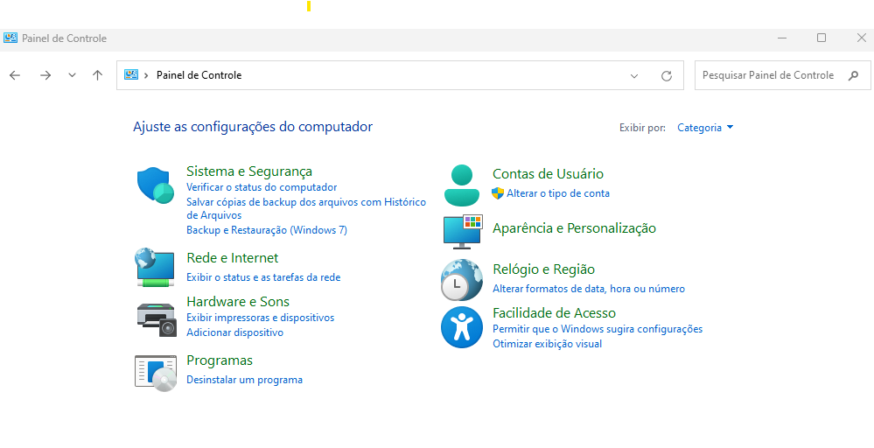Click Otimizar exibição visual link
The image size is (874, 448).
point(547,344)
